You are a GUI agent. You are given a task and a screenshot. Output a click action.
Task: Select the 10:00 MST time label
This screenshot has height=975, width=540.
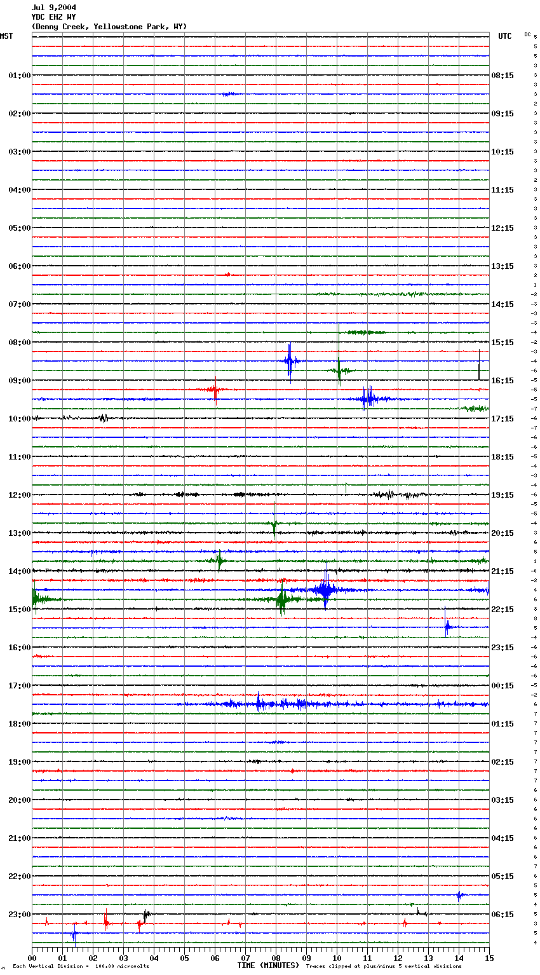pyautogui.click(x=19, y=419)
